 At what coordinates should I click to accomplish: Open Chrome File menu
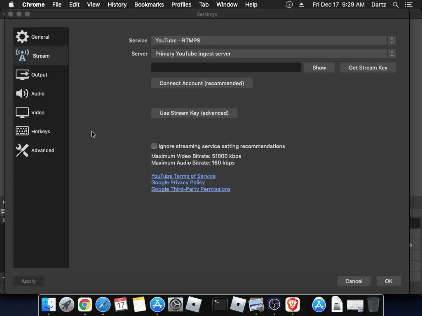click(57, 5)
